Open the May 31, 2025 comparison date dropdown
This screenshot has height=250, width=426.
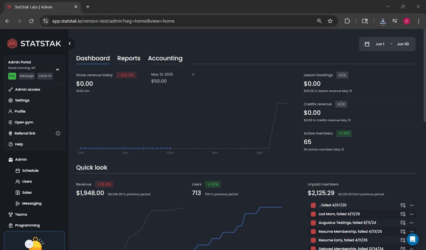(x=193, y=74)
